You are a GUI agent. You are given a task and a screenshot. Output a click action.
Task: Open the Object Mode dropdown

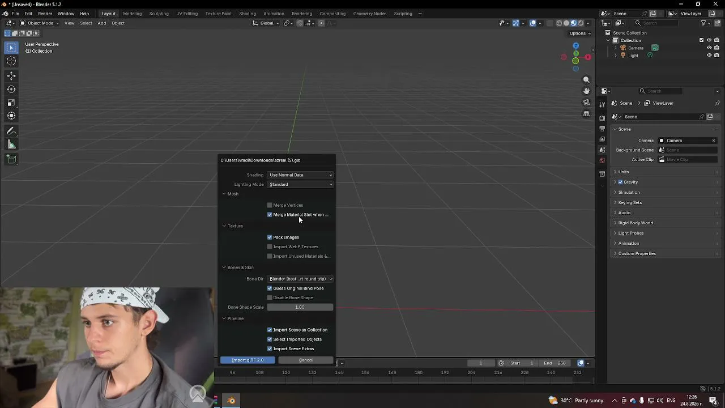(39, 23)
